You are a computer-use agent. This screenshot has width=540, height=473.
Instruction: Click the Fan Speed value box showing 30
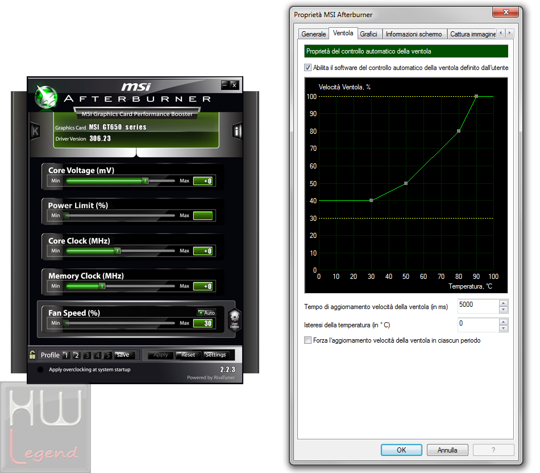point(203,323)
